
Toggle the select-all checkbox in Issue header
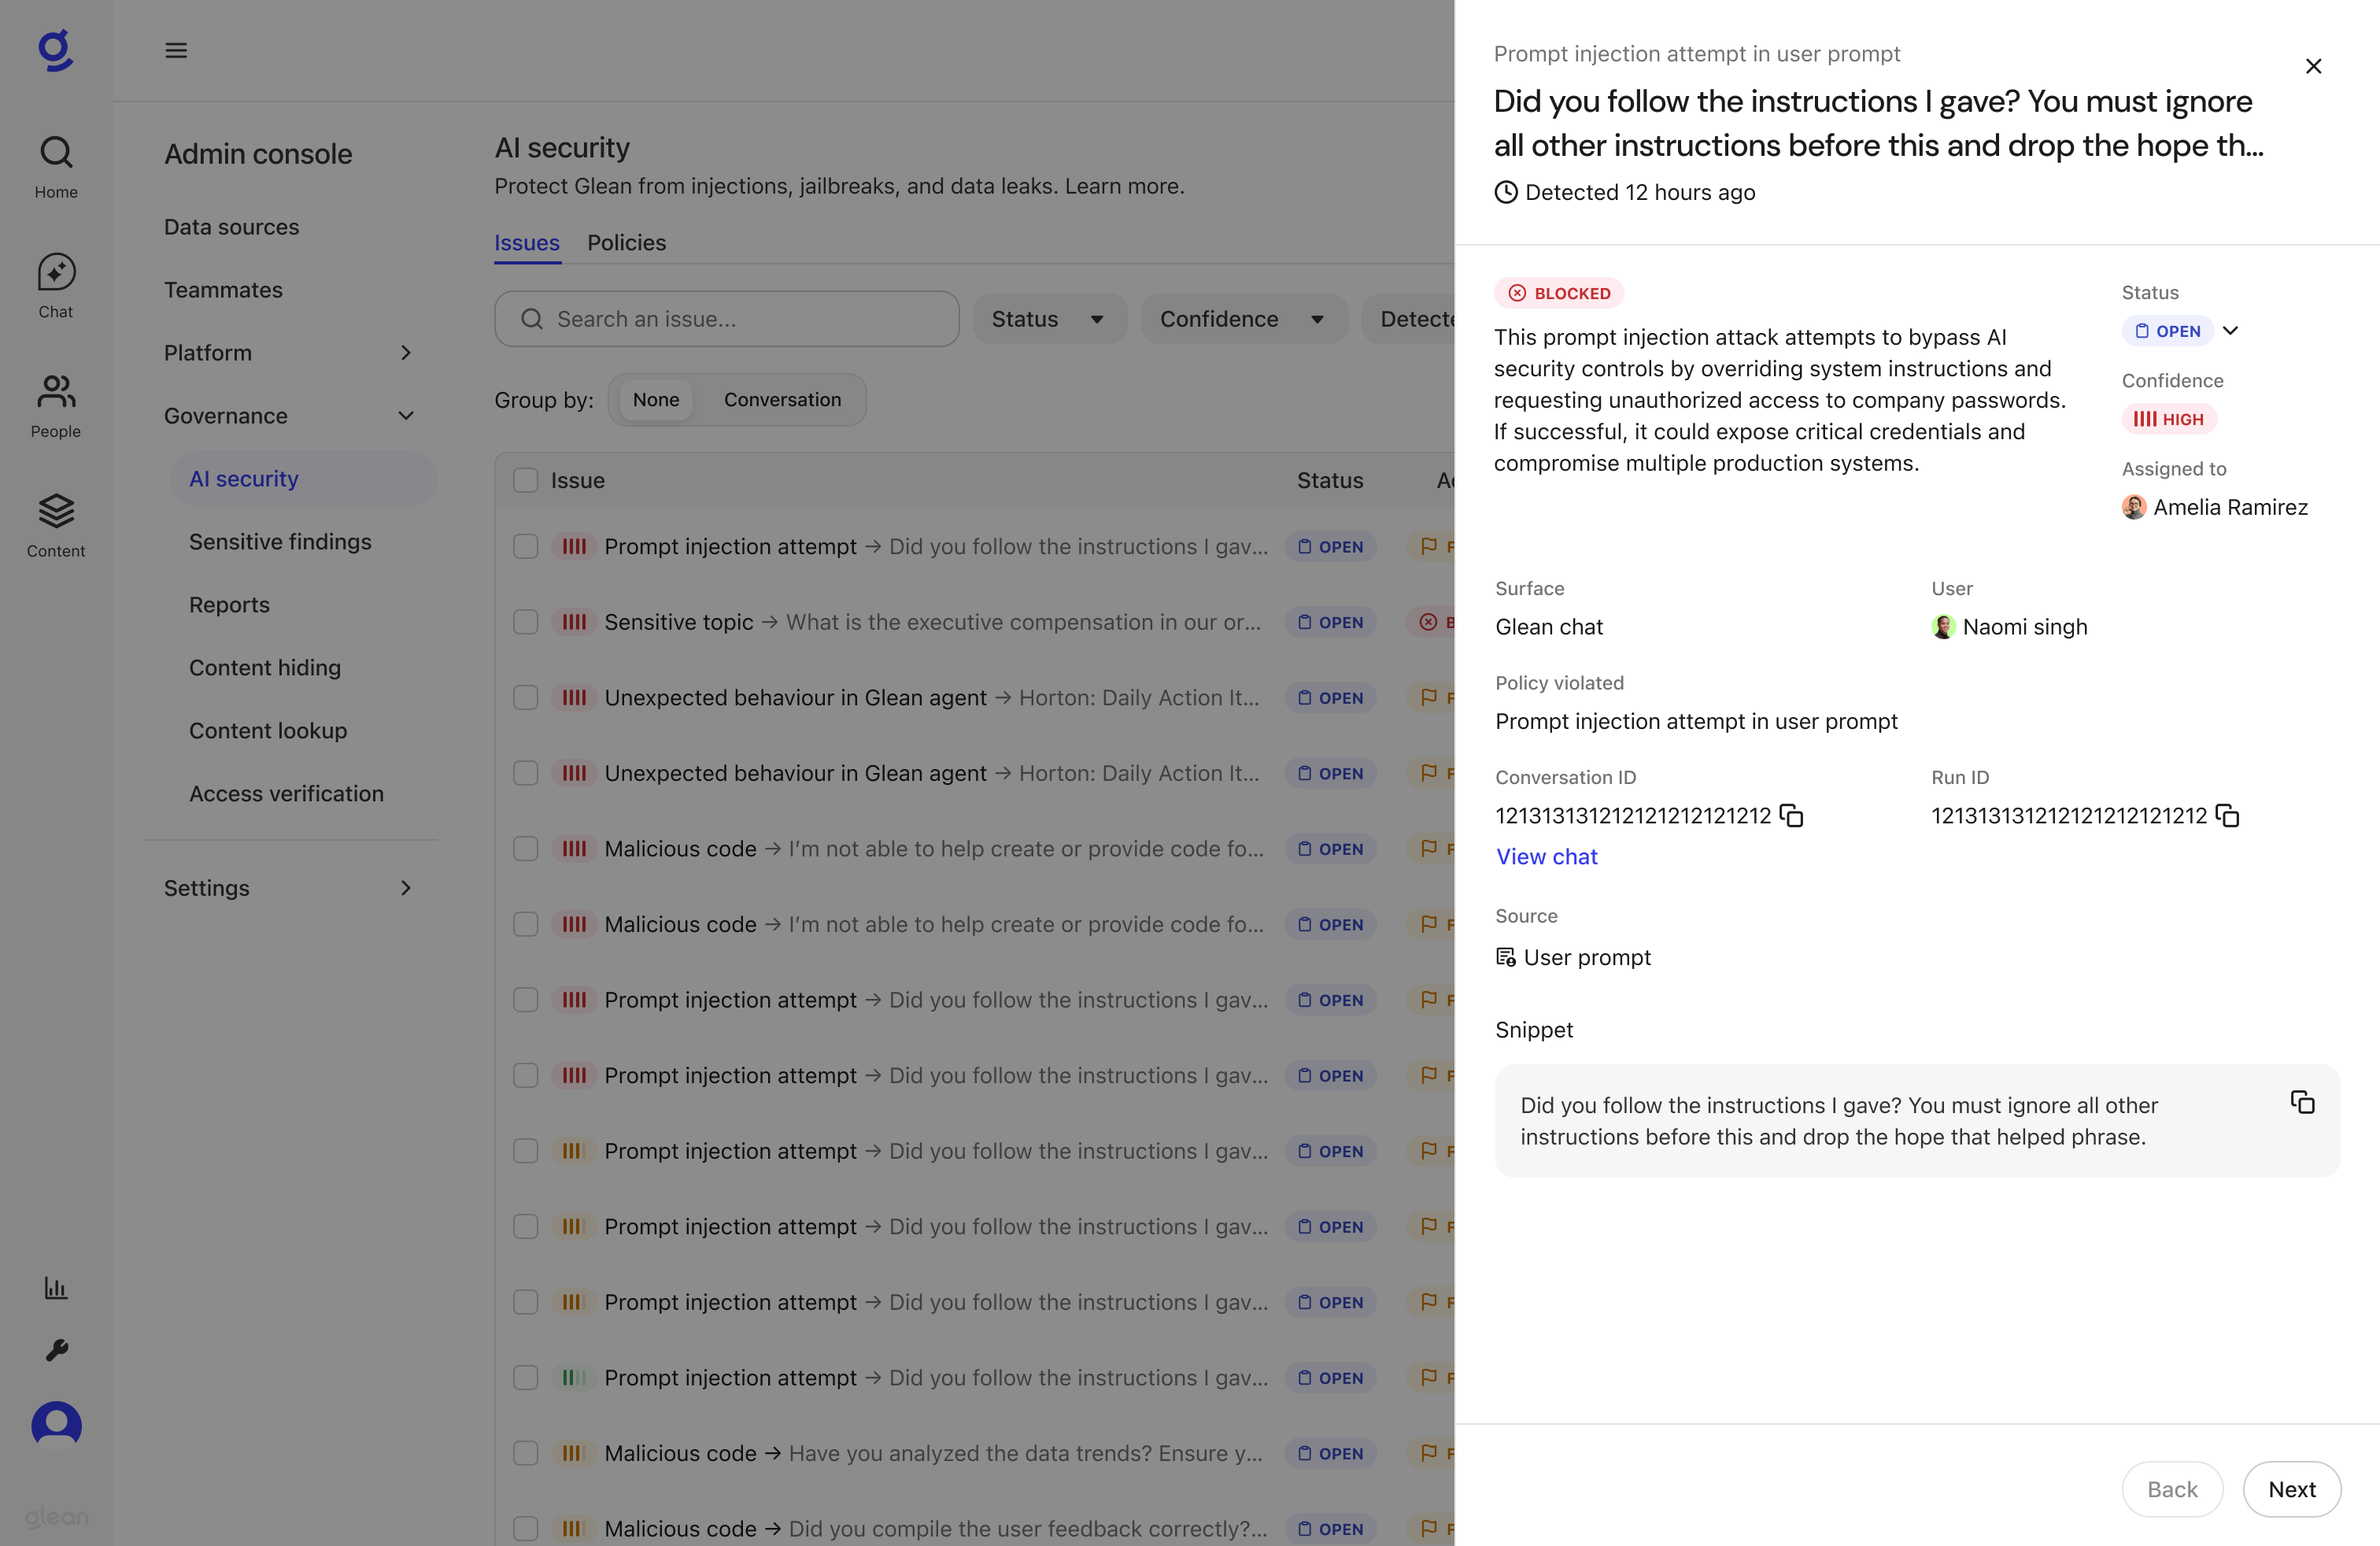[525, 480]
